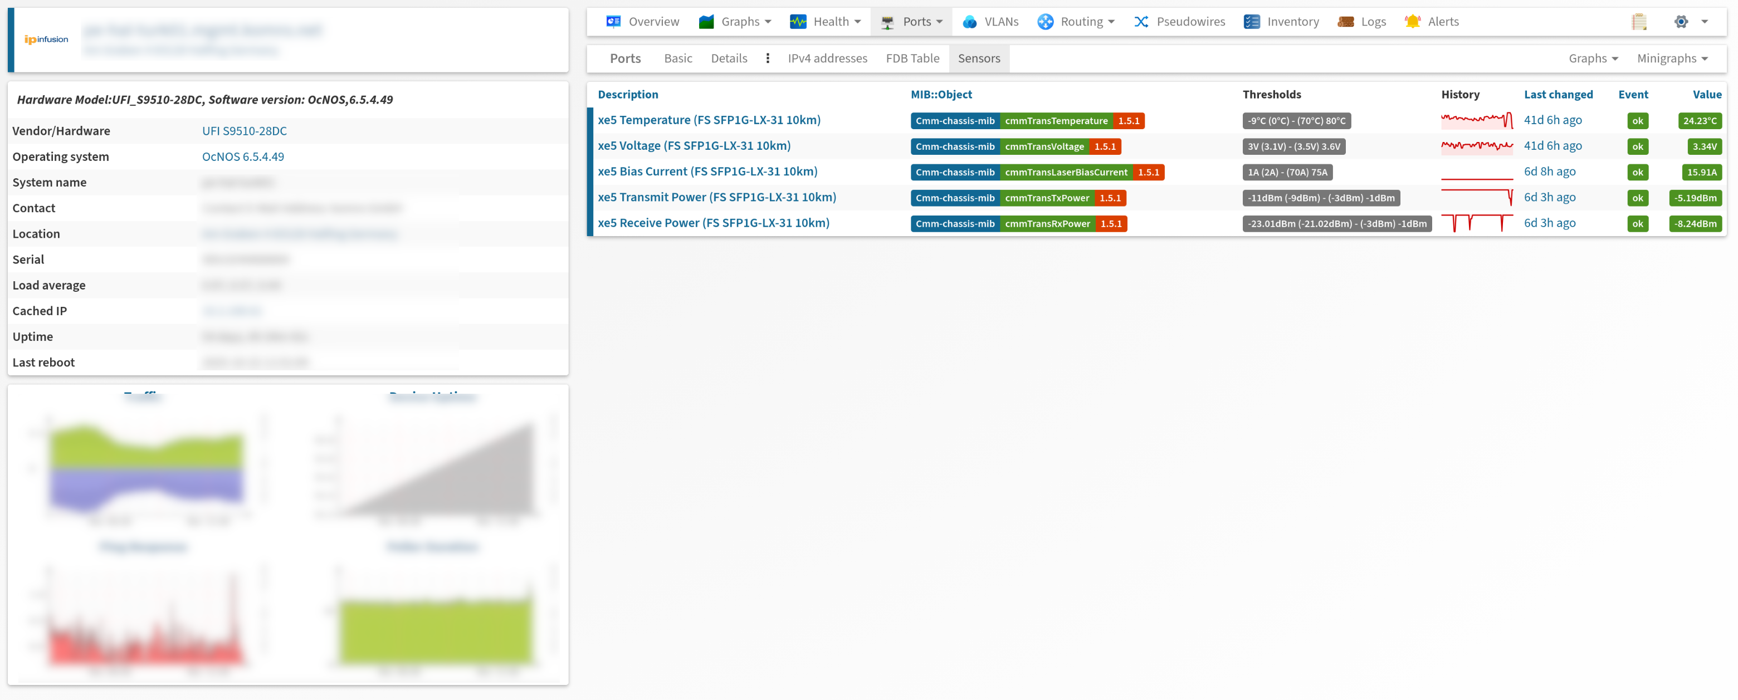This screenshot has width=1738, height=700.
Task: Open the settings gear dropdown
Action: click(1690, 22)
